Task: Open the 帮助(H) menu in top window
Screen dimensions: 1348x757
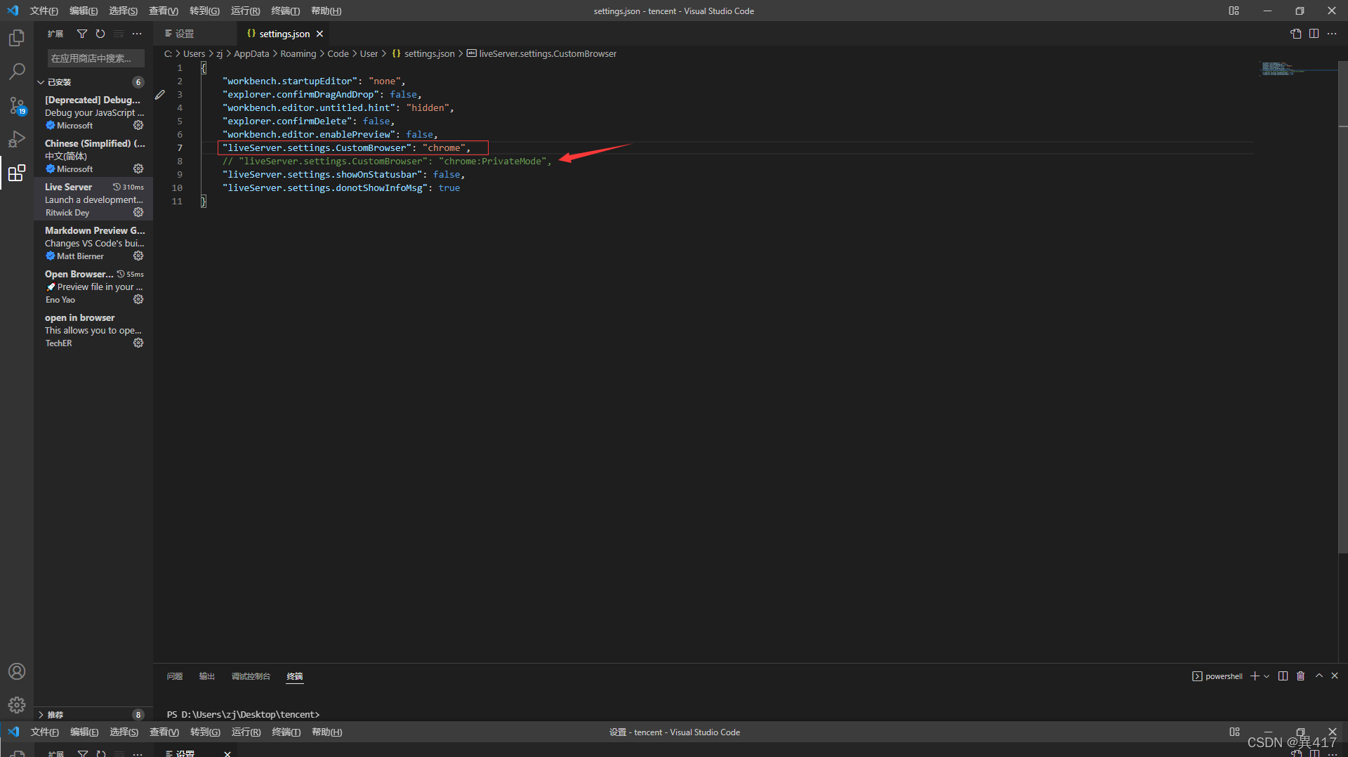Action: click(x=326, y=11)
